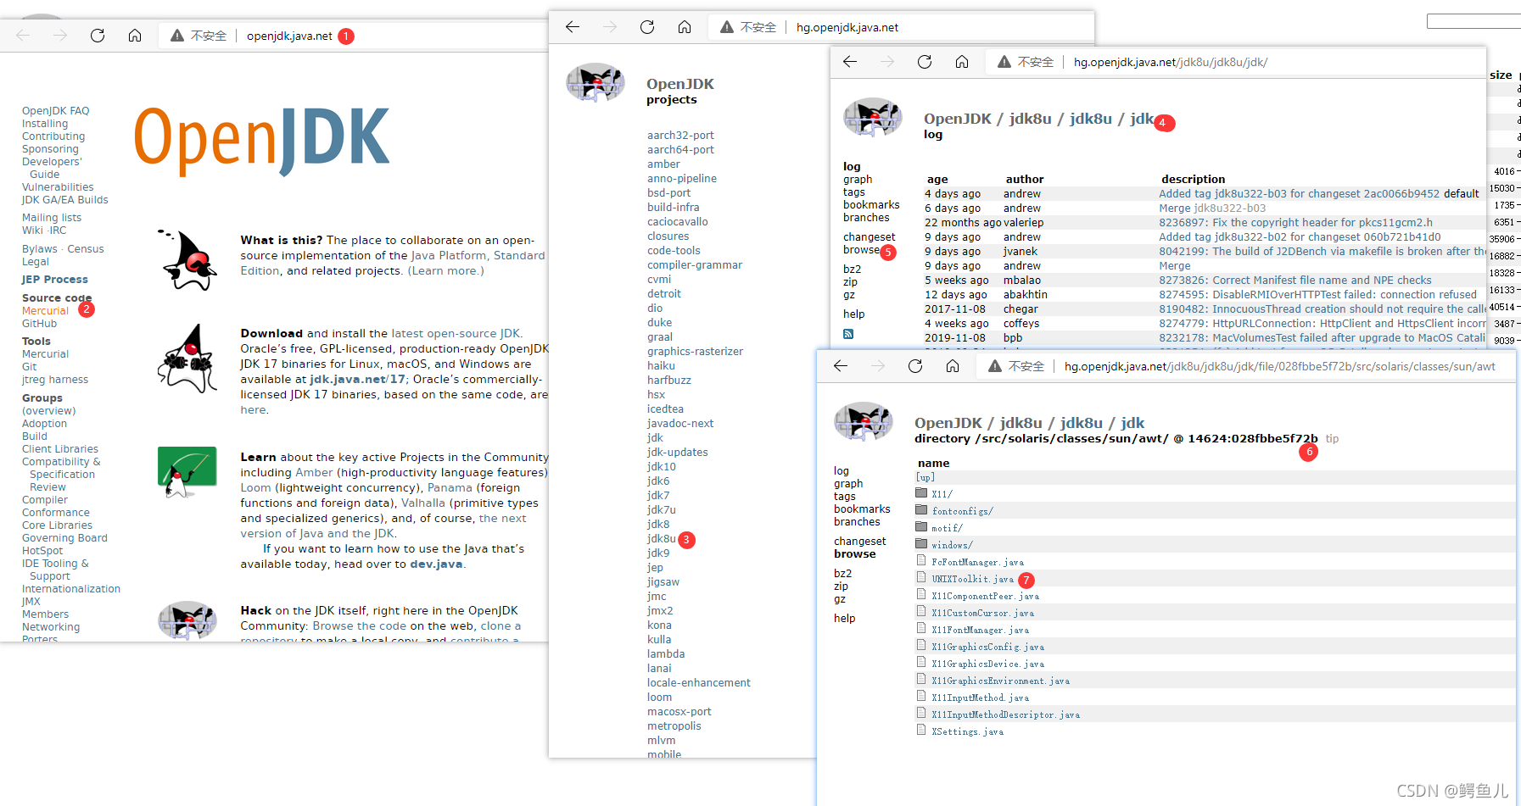Image resolution: width=1521 pixels, height=806 pixels.
Task: Open the UNIXToolkit.java file
Action: [x=972, y=579]
